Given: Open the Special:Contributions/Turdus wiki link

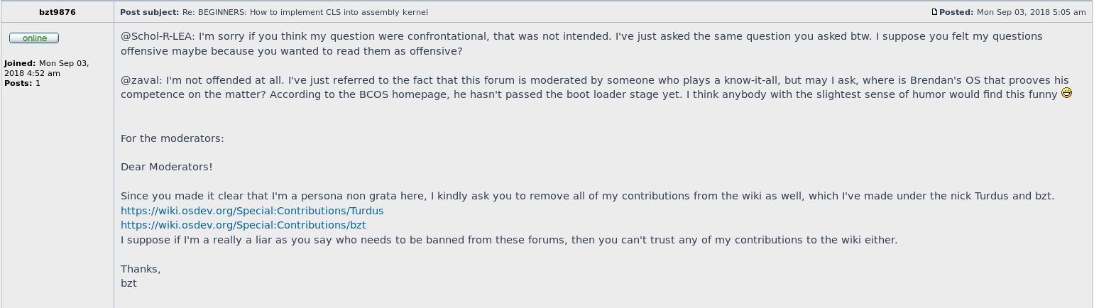Looking at the screenshot, I should pyautogui.click(x=252, y=211).
